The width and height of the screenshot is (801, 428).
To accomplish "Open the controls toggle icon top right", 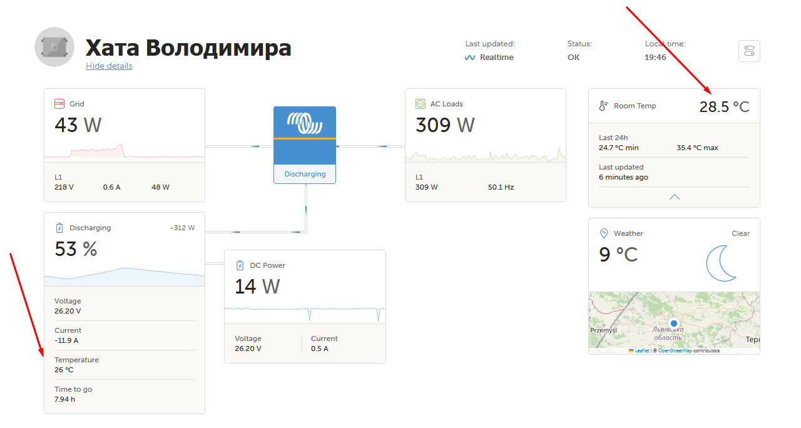I will pyautogui.click(x=750, y=51).
